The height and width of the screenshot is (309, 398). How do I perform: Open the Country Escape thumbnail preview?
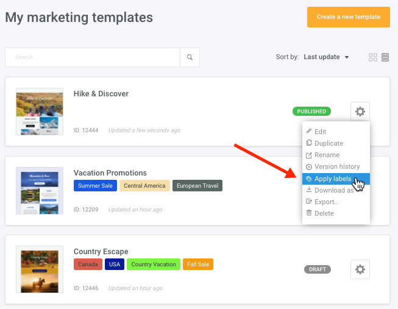40,270
